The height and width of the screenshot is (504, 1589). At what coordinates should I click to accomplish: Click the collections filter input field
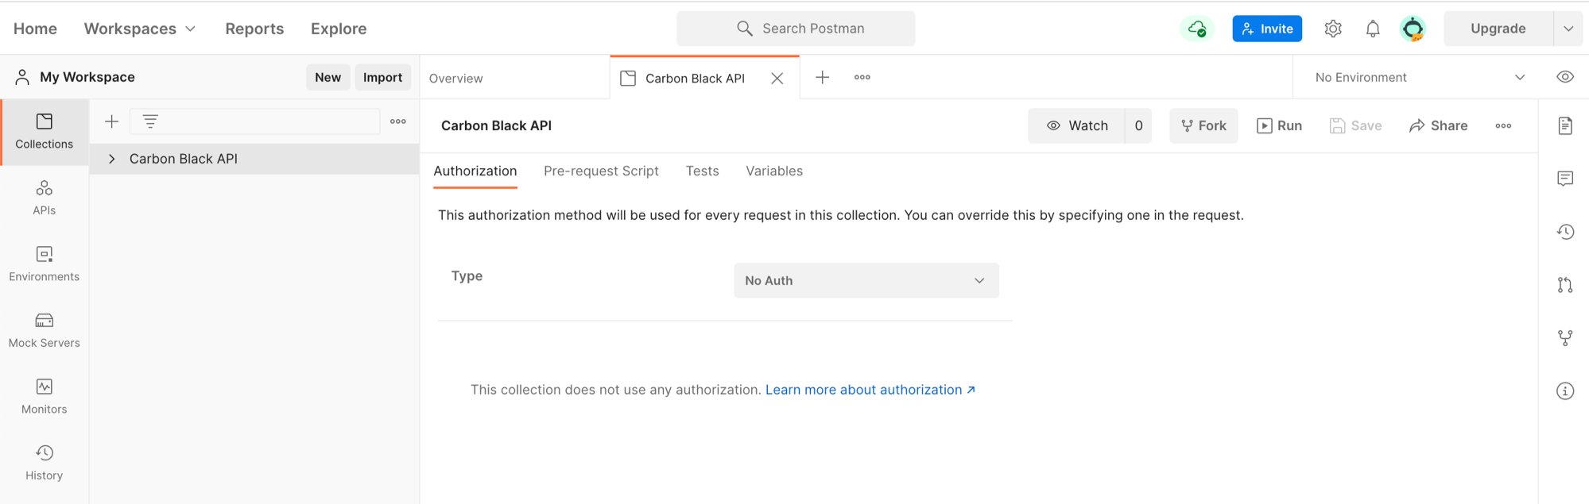(x=254, y=121)
